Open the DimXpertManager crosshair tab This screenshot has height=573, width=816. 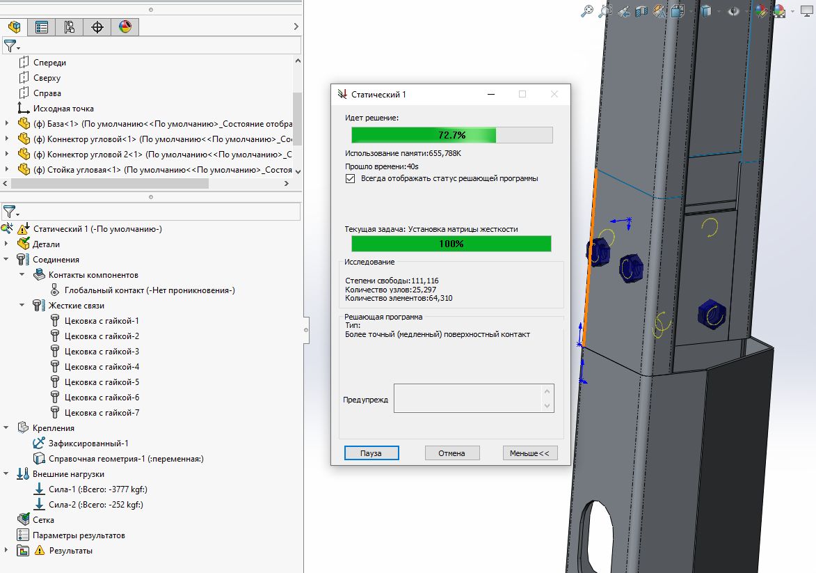click(x=97, y=26)
